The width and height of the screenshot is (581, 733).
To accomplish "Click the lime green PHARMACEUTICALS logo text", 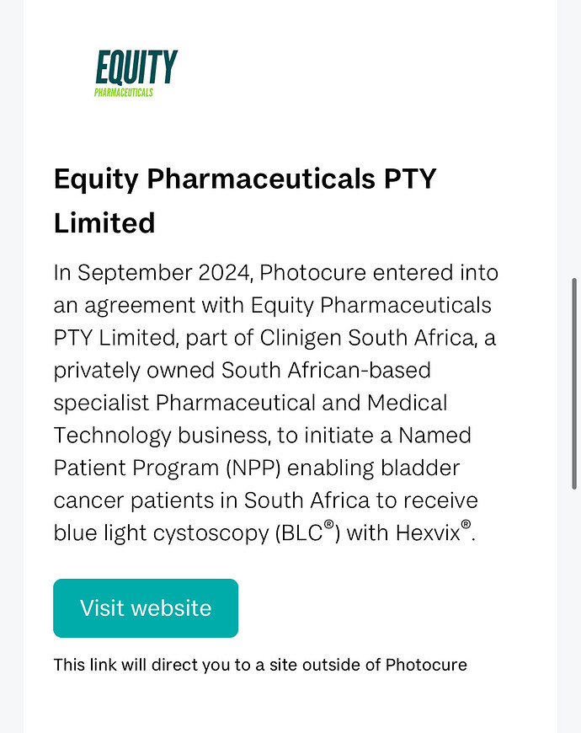I will [x=124, y=93].
